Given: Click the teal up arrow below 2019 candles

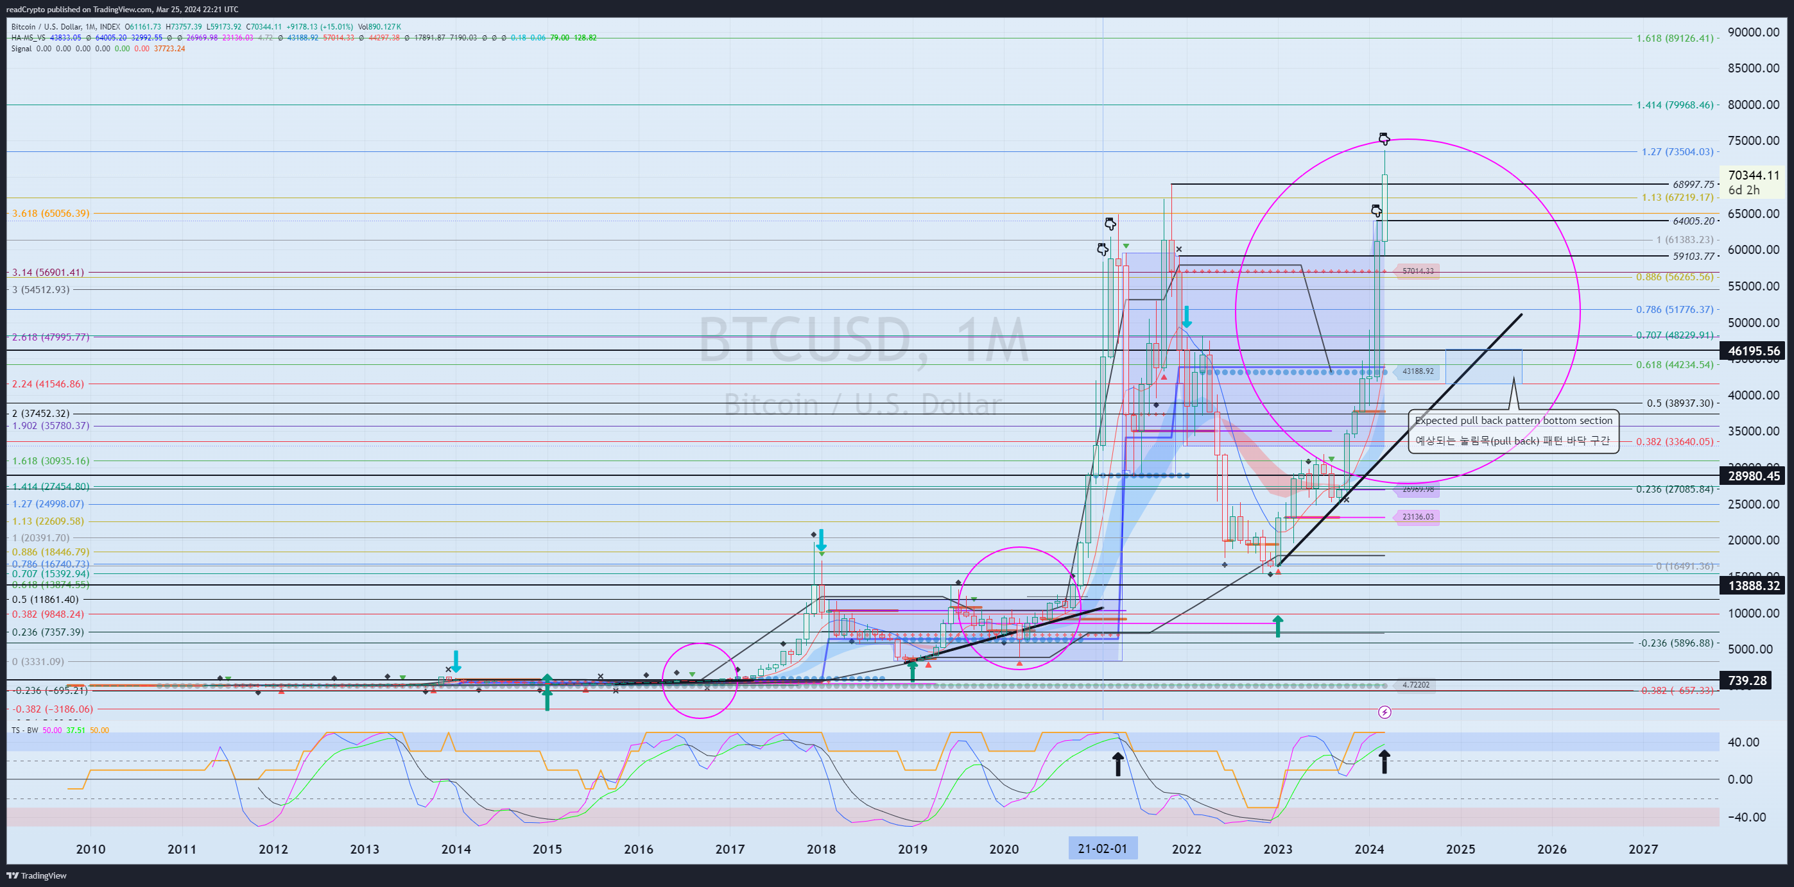Looking at the screenshot, I should point(912,671).
